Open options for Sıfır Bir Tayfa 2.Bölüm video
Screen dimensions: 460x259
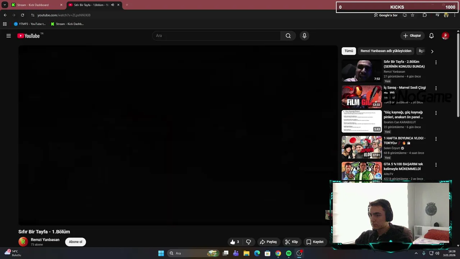pyautogui.click(x=436, y=62)
